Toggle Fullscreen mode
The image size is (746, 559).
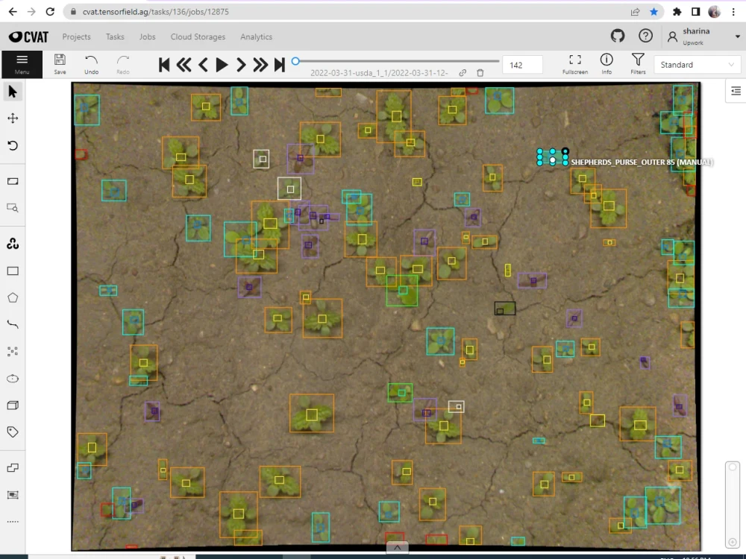click(574, 62)
